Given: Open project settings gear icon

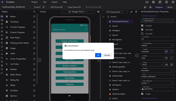Looking at the screenshot, I should click(x=150, y=7).
